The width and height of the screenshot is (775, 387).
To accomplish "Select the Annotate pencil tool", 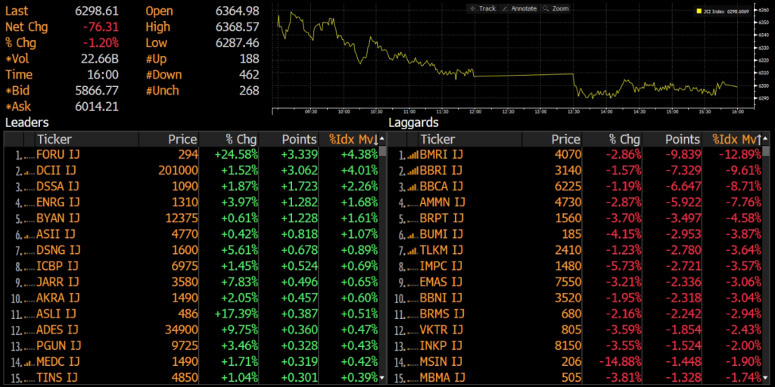I will tap(518, 8).
